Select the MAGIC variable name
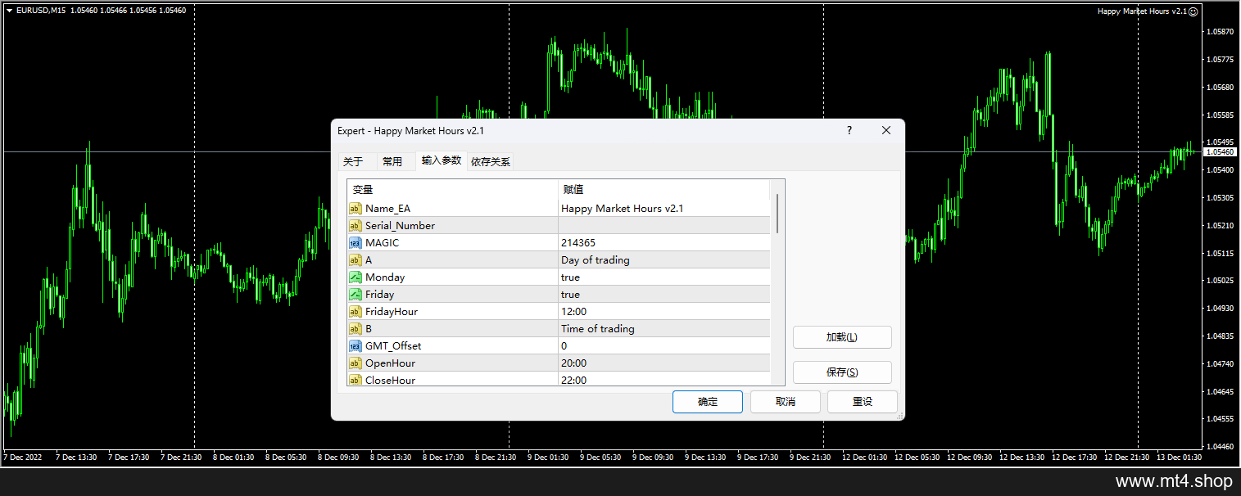1241x496 pixels. tap(383, 243)
